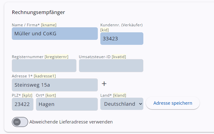
Task: Click the Name / Firma* [kname] label
Action: [x=34, y=25]
